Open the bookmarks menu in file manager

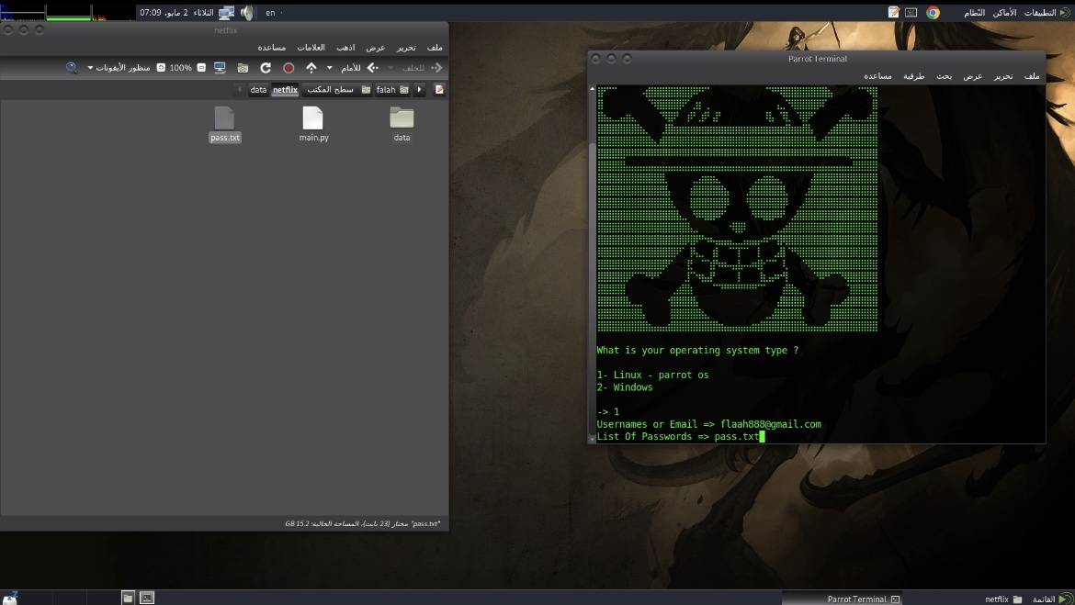click(x=311, y=48)
